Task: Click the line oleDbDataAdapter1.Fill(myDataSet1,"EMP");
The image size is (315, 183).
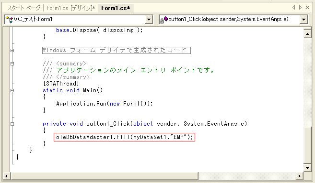Action: (x=124, y=137)
